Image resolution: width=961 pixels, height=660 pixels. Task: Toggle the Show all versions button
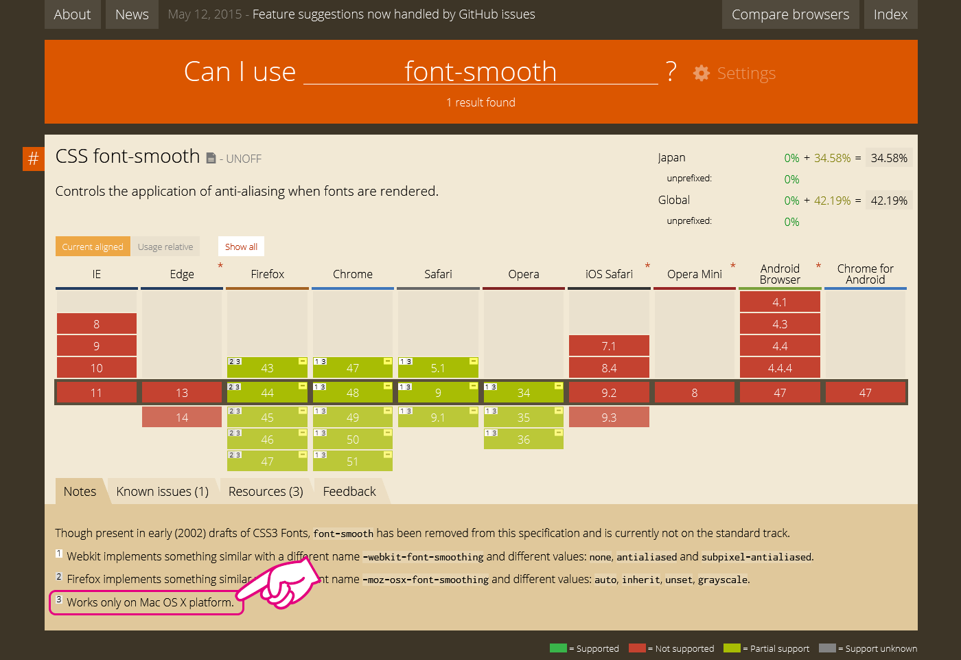pyautogui.click(x=241, y=247)
